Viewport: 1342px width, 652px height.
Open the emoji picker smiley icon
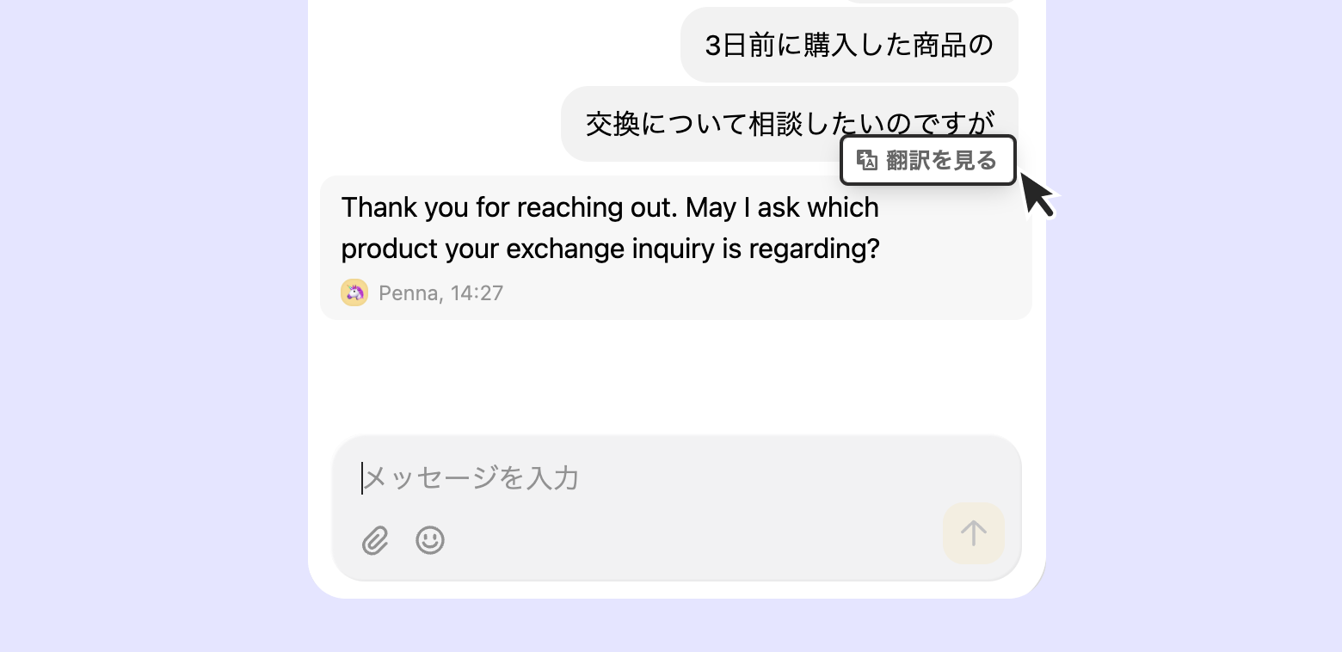point(430,540)
